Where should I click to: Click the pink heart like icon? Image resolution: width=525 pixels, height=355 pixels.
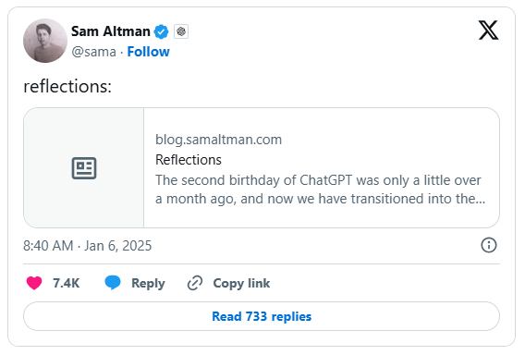coord(34,283)
